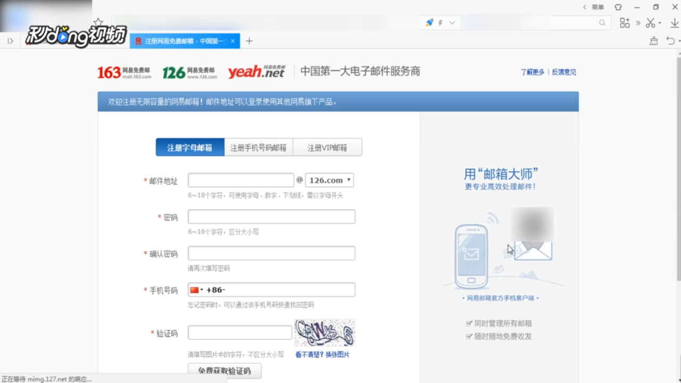This screenshot has width=681, height=383.
Task: Click the 验证码 input field
Action: (240, 333)
